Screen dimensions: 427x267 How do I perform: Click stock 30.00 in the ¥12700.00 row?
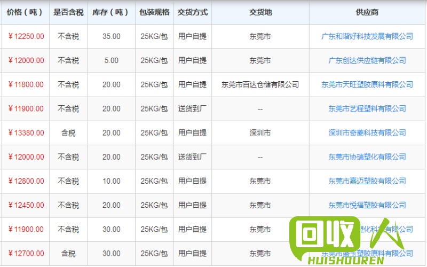pos(112,253)
